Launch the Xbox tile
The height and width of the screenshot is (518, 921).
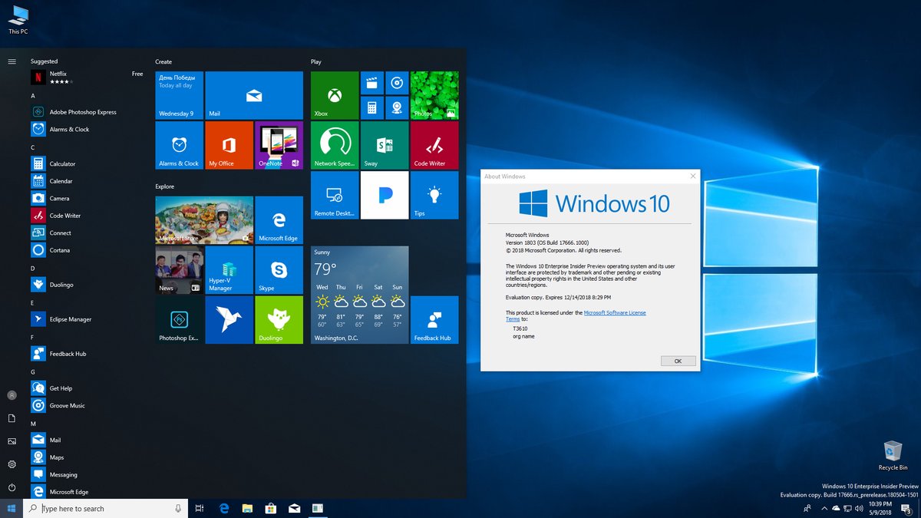click(x=334, y=94)
